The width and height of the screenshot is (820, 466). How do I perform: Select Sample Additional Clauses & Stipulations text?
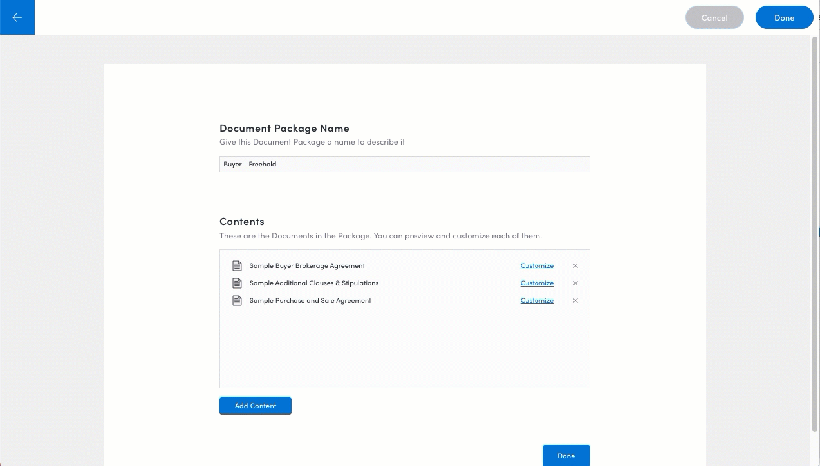click(x=313, y=283)
